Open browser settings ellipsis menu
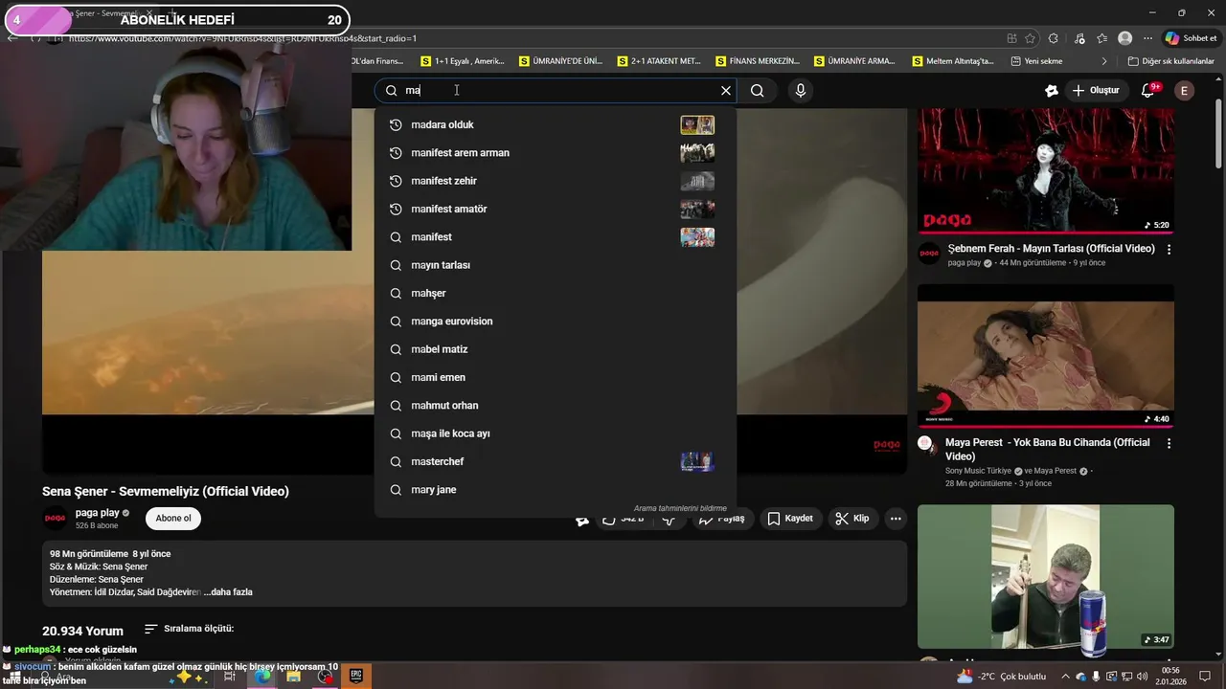The width and height of the screenshot is (1226, 689). pyautogui.click(x=1148, y=38)
